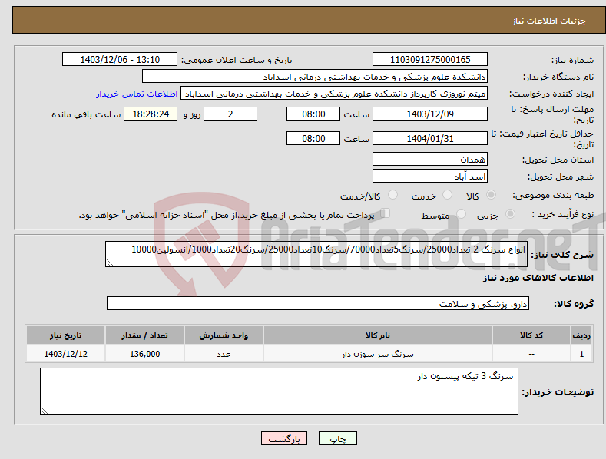
Task: Click the واحد شمارش column header
Action: point(224,335)
